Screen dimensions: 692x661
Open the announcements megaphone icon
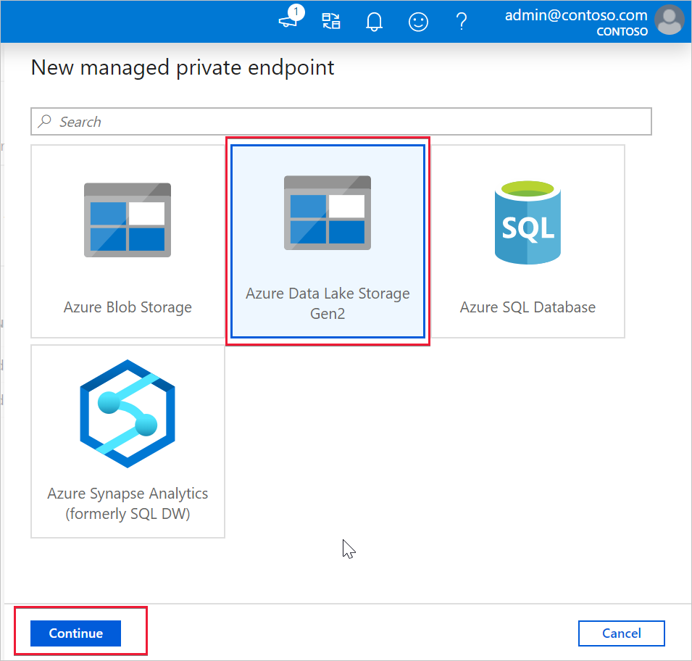pyautogui.click(x=290, y=19)
